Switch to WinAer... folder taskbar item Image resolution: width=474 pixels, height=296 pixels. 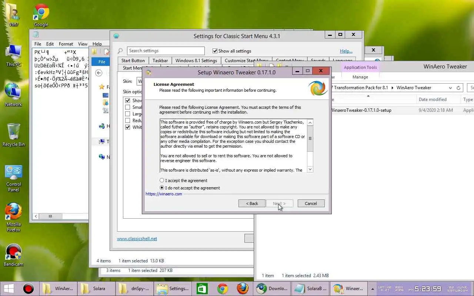click(58, 289)
